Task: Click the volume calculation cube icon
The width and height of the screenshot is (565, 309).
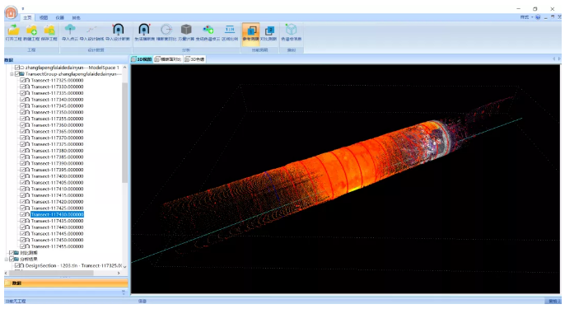Action: pos(186,30)
